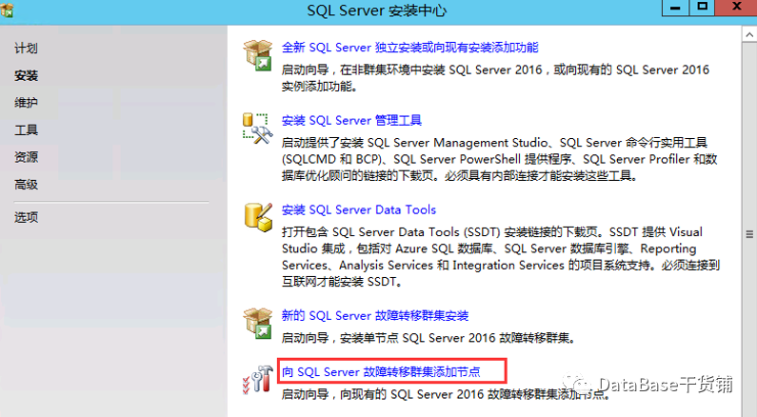
Task: Click the new failover cluster installation icon
Action: point(257,323)
